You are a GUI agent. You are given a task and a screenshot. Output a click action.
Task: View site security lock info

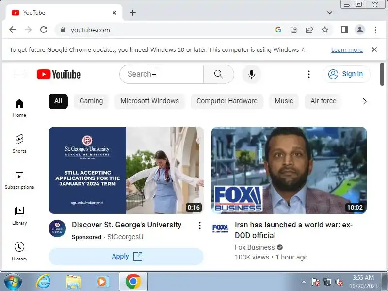click(63, 30)
